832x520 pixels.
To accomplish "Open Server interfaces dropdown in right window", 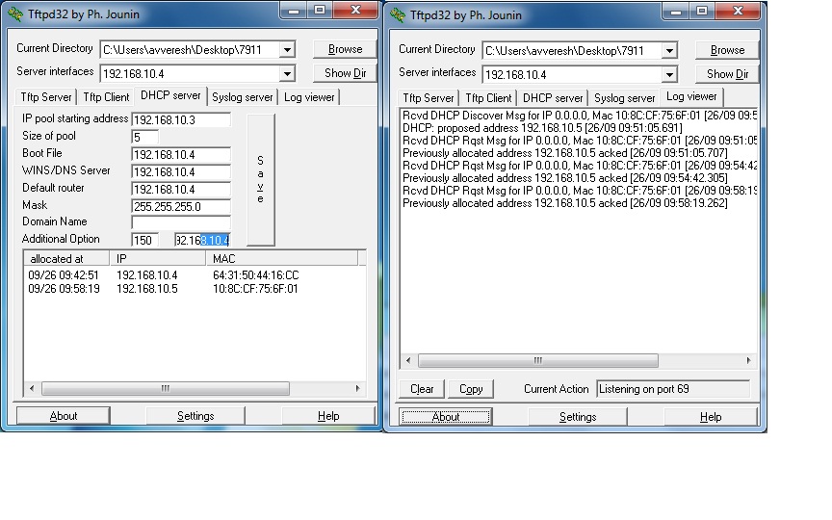I will pos(669,74).
